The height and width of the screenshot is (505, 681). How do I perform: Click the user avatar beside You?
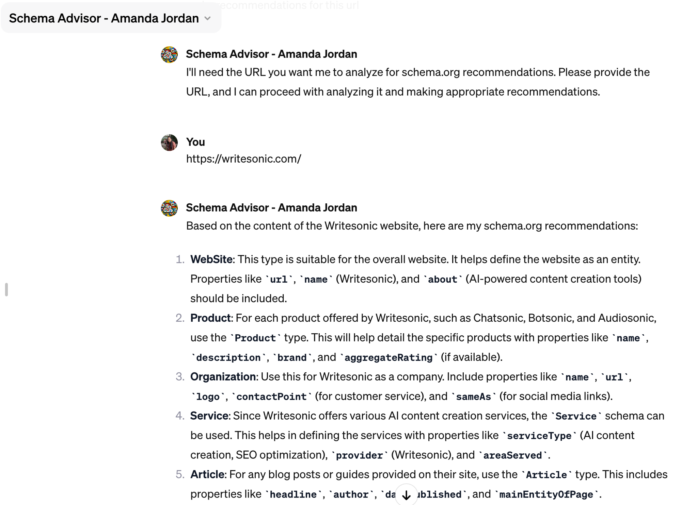tap(169, 142)
